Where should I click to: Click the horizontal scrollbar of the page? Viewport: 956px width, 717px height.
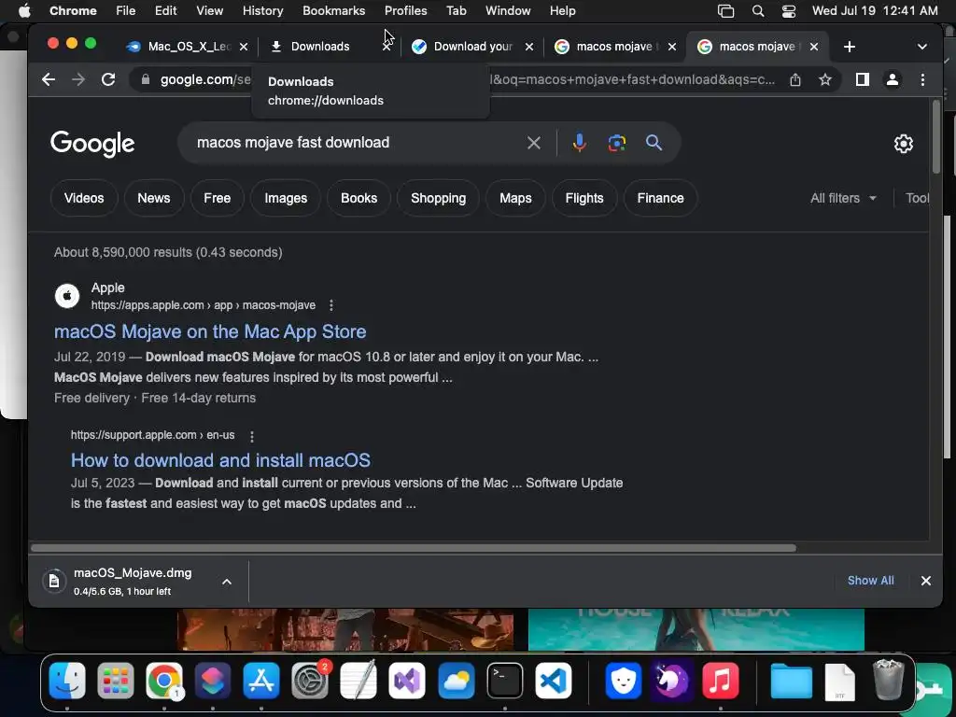pyautogui.click(x=414, y=547)
